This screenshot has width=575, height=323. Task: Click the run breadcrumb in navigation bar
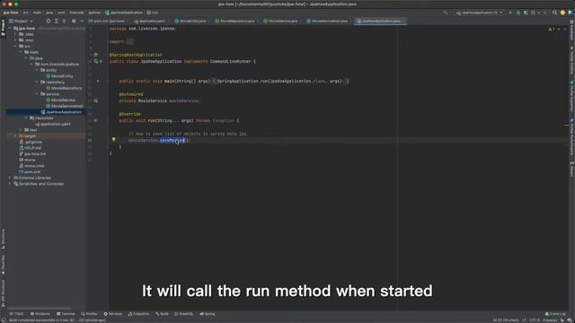click(153, 13)
